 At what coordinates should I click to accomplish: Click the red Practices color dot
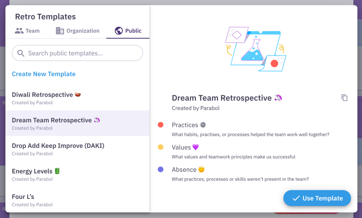(160, 125)
